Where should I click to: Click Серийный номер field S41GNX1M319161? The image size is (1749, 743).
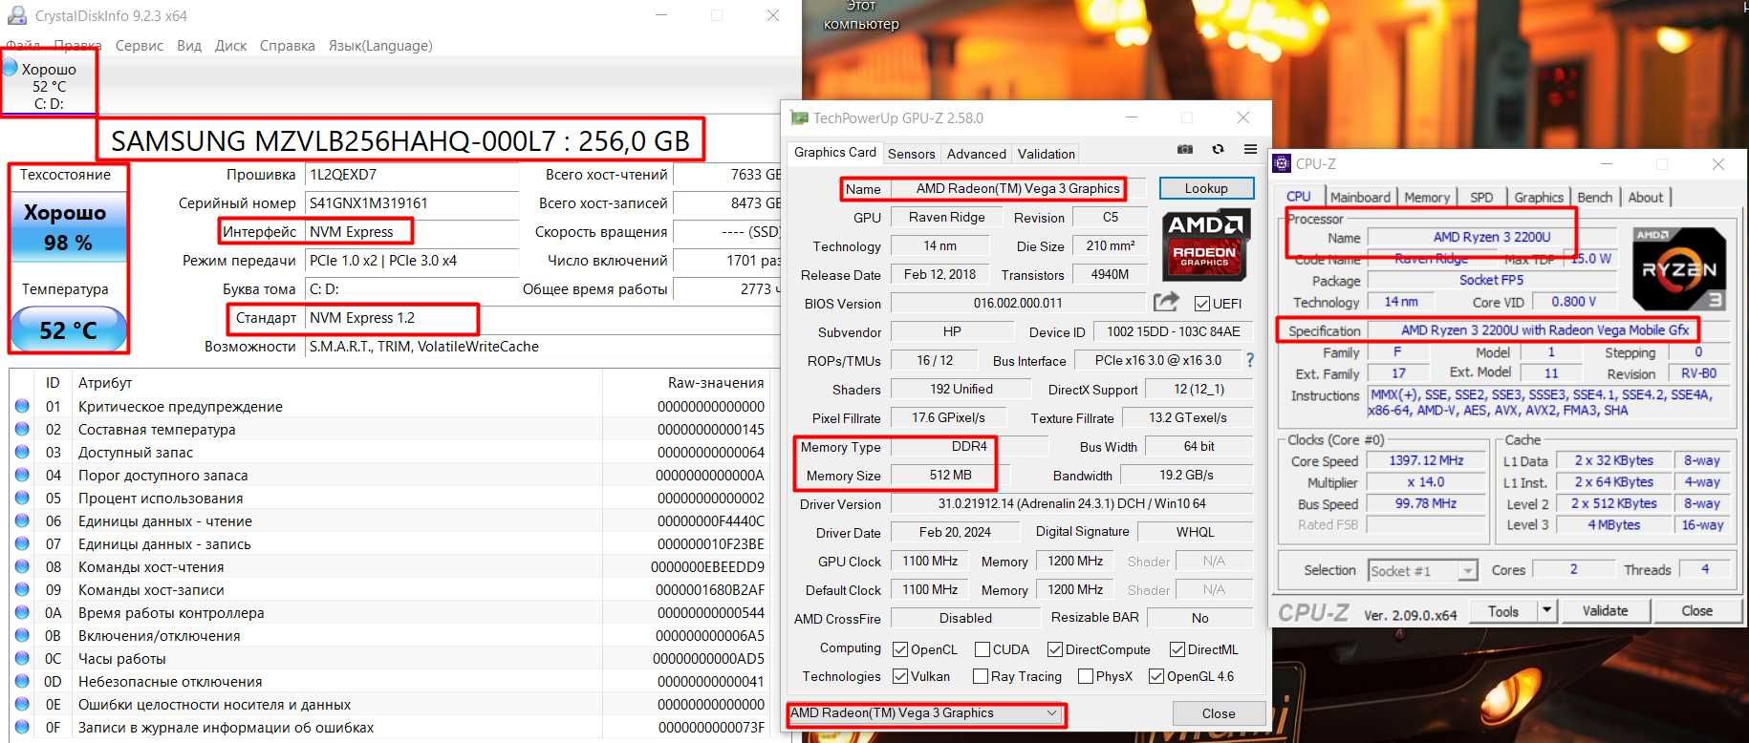point(412,203)
